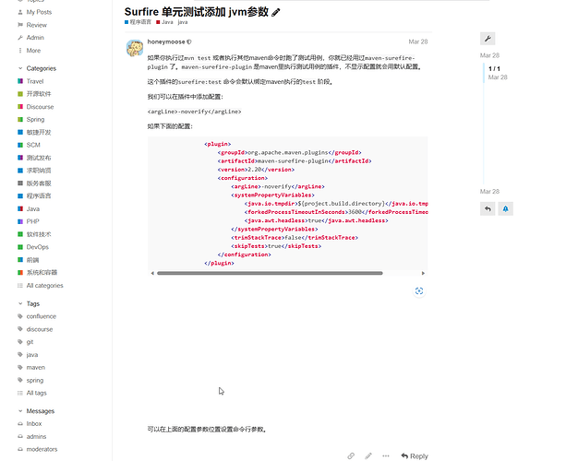Click the java tag under the title

click(x=183, y=22)
